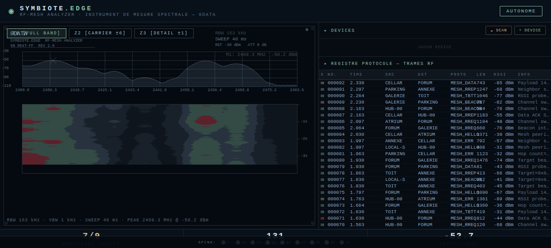Sort frames by the SRC column header
Screen dimensions: 551x248
click(390, 75)
